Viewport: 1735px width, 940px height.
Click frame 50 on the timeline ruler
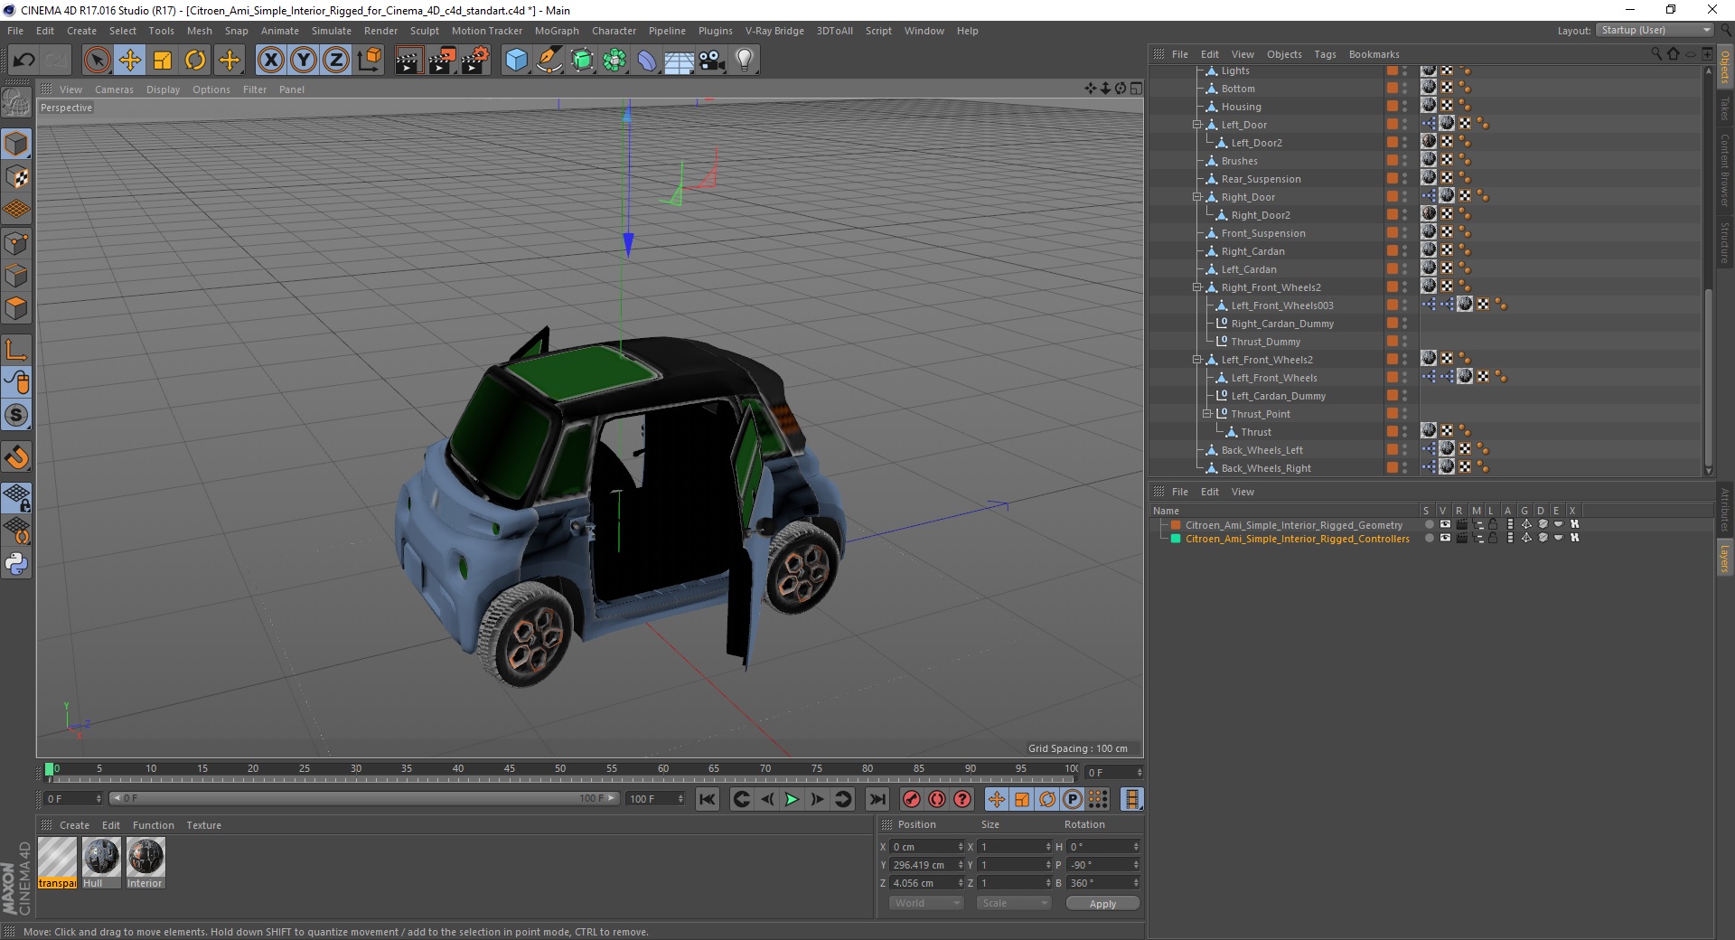pos(560,769)
